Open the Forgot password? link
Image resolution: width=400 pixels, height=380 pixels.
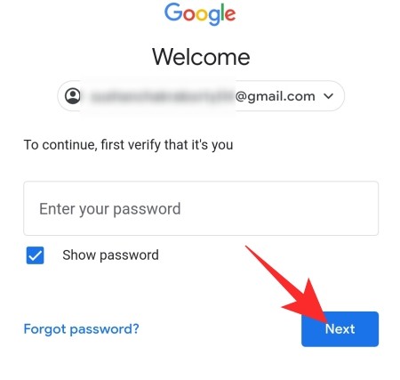81,329
